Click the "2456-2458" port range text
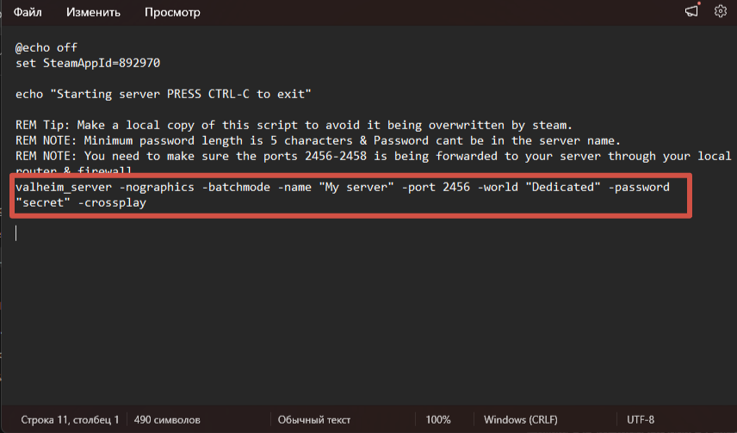The height and width of the screenshot is (433, 737). (x=336, y=156)
